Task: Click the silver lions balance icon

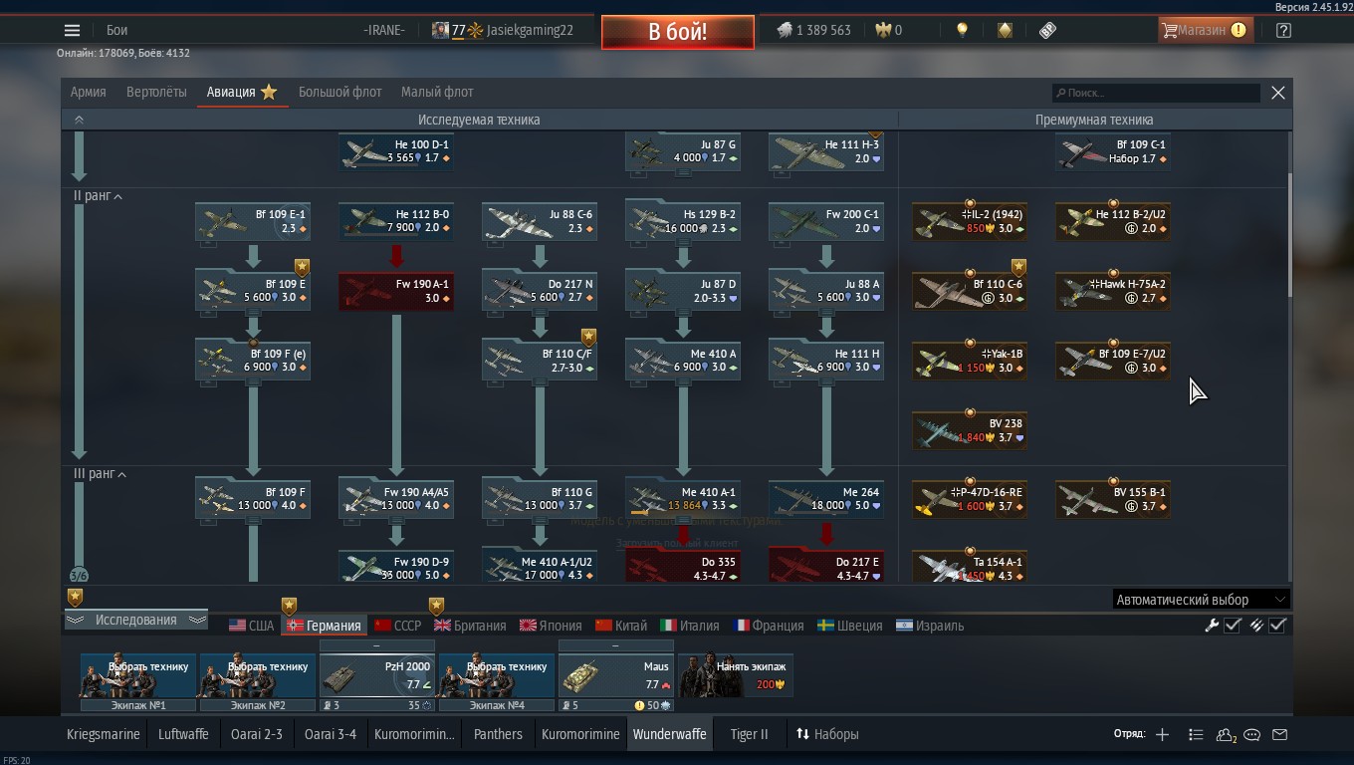Action: click(x=786, y=30)
